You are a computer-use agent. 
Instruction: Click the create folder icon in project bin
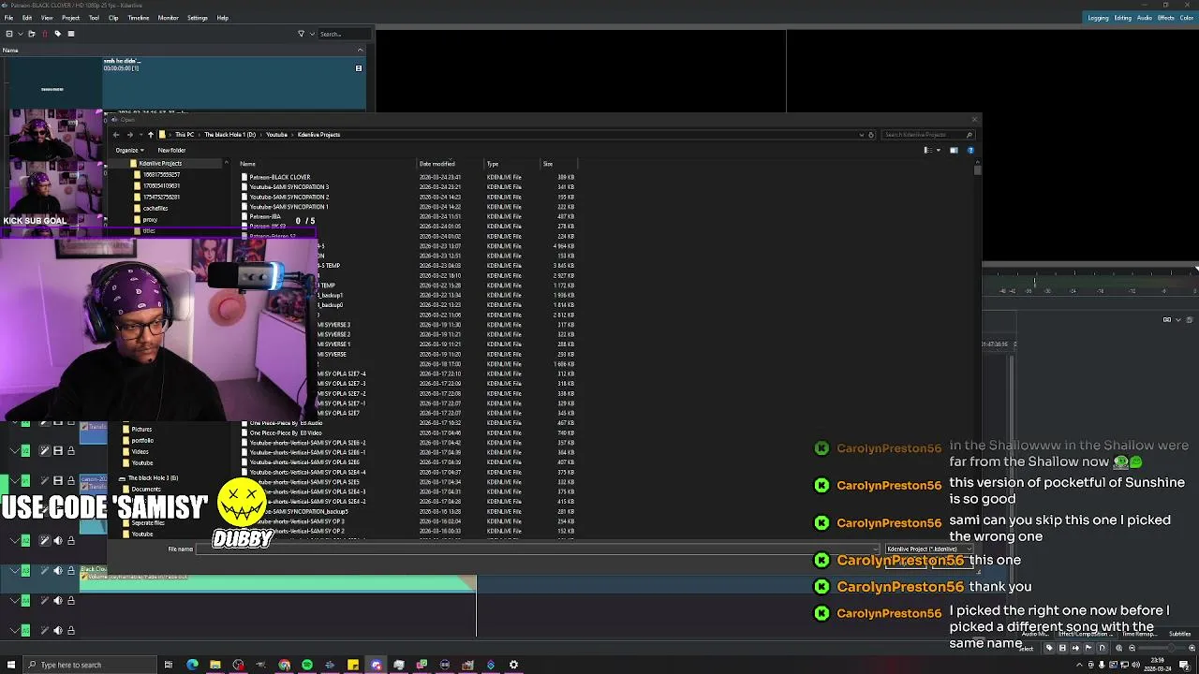tap(31, 34)
